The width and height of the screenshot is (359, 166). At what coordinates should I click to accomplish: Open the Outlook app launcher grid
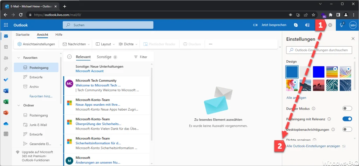(x=6, y=25)
